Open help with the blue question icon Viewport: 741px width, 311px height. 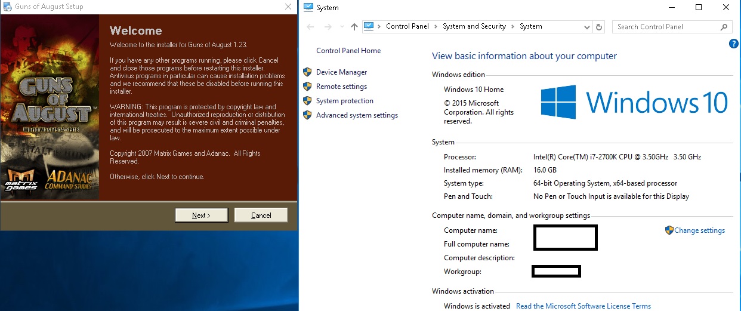pos(734,44)
